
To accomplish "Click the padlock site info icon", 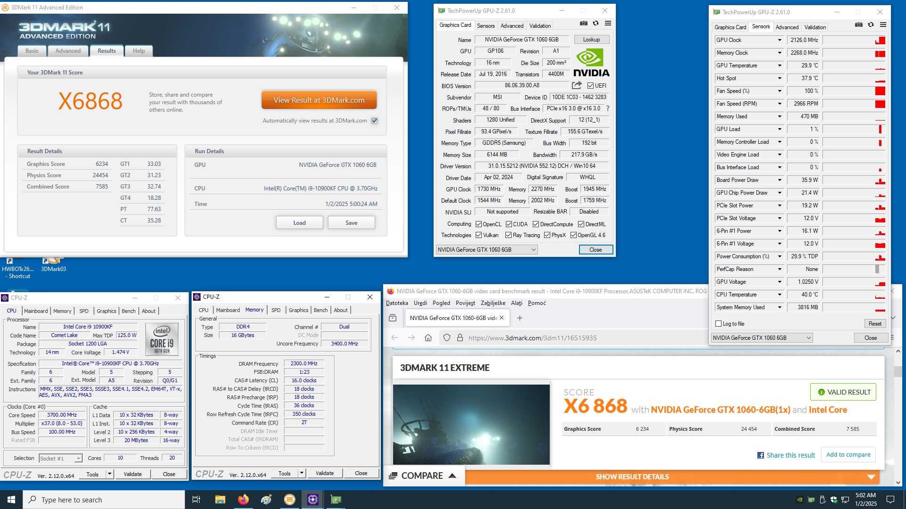I will 460,338.
